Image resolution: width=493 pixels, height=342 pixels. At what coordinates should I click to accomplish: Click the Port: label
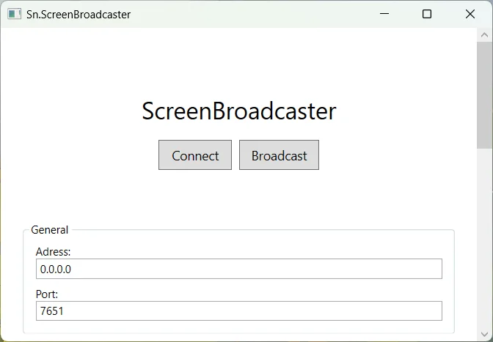pyautogui.click(x=47, y=294)
